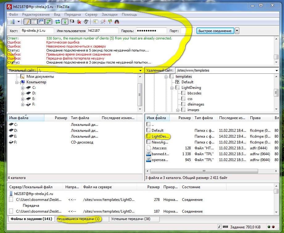Select the bbcodes folder in remote tree
The width and height of the screenshot is (284, 233).
click(x=194, y=93)
